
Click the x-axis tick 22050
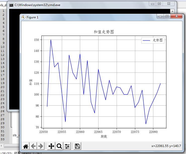pos(43,132)
